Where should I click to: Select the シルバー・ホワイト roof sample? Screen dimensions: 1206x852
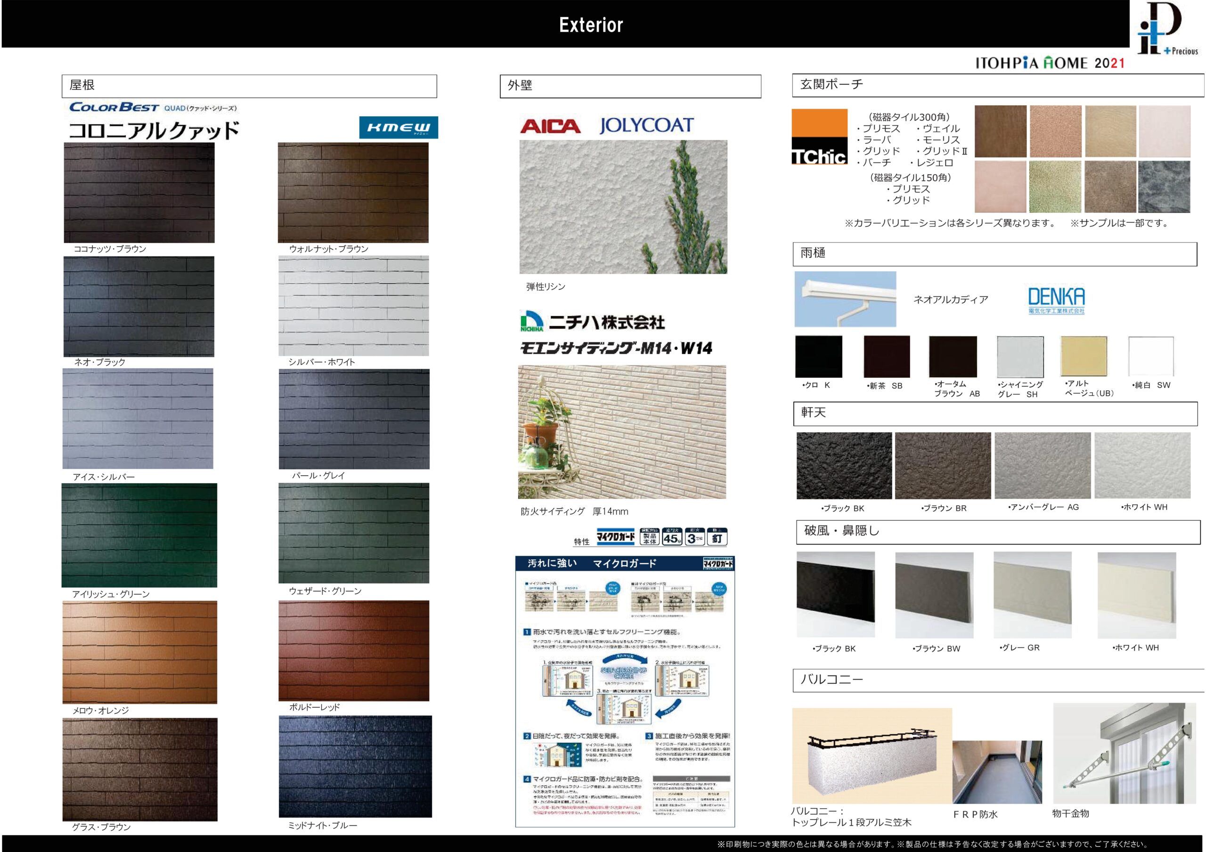coord(353,306)
